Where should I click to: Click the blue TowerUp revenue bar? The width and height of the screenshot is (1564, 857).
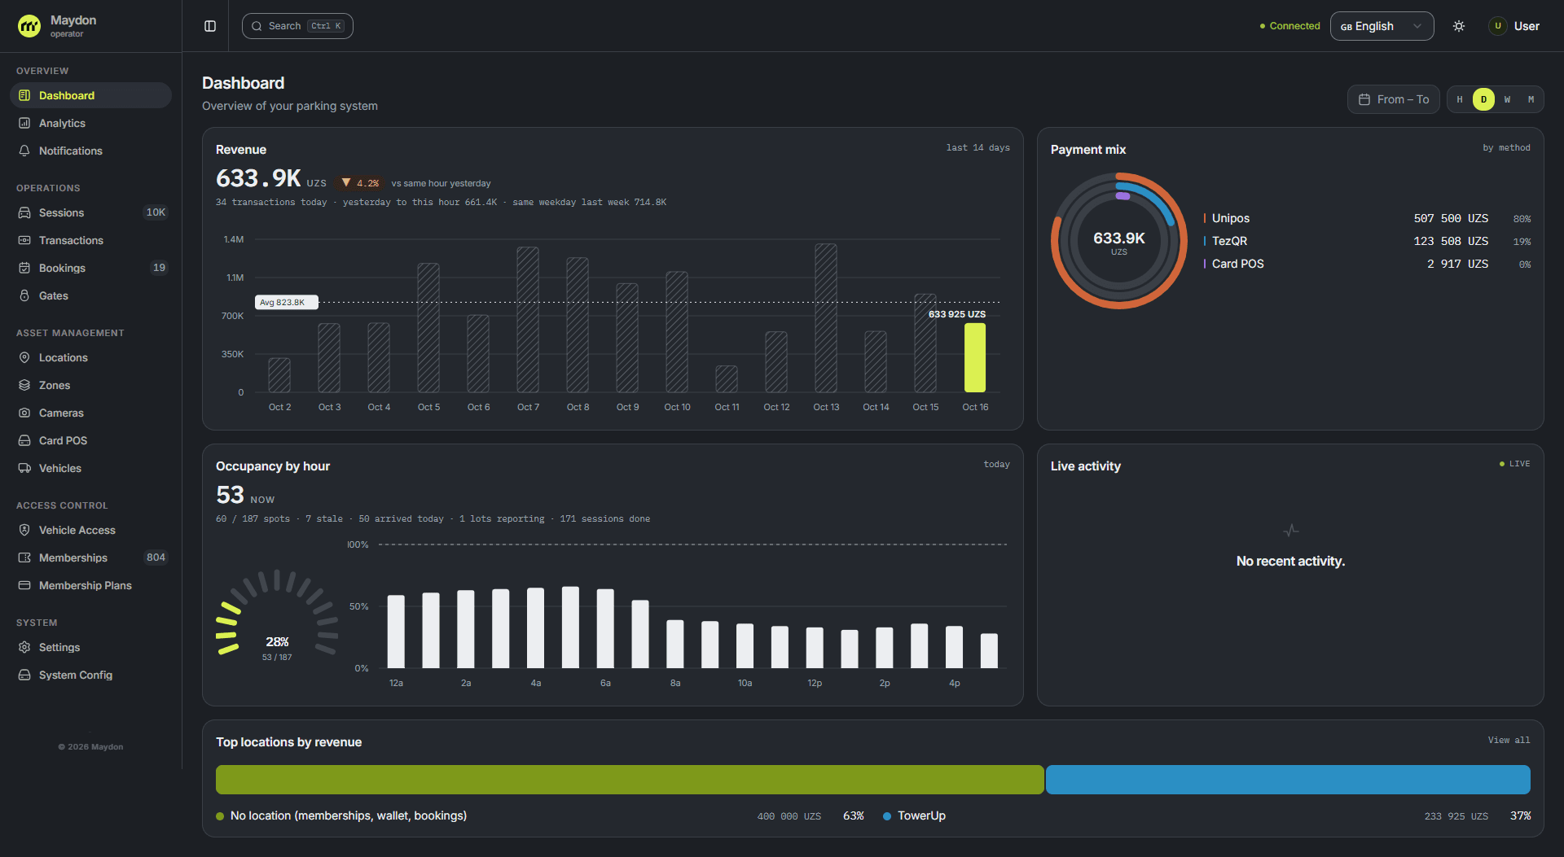click(x=1288, y=780)
